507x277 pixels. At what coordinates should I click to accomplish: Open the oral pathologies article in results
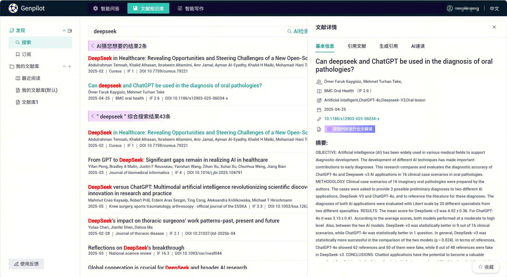[x=175, y=86]
